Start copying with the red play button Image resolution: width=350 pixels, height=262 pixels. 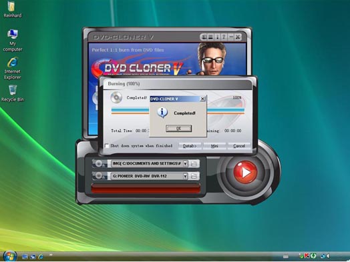tap(245, 172)
